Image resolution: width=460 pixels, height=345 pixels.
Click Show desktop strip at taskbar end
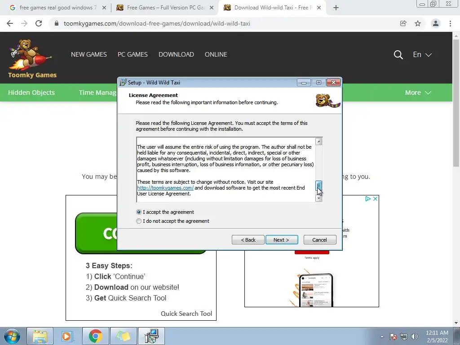(458, 336)
